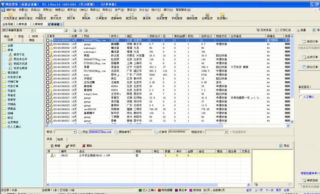Image resolution: width=320 pixels, height=194 pixels.
Task: Tick the checkbox for order 001401060030
Action: pos(48,86)
